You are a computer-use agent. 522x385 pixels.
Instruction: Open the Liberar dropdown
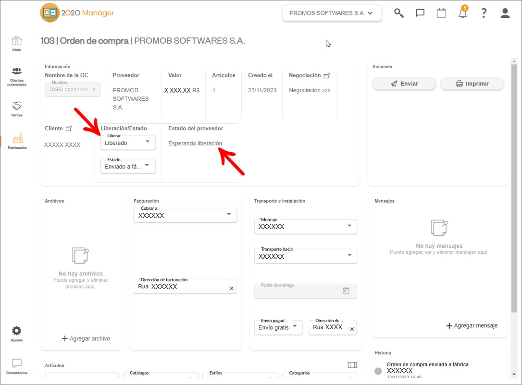point(128,143)
